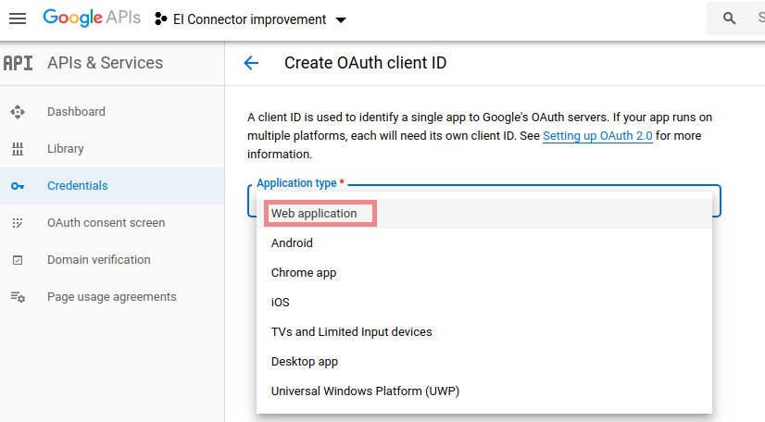Choose Android as application type

click(x=292, y=243)
